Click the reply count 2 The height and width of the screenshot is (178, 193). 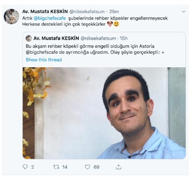click(32, 167)
